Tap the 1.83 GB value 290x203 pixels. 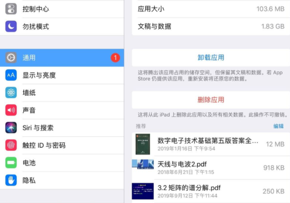273,27
